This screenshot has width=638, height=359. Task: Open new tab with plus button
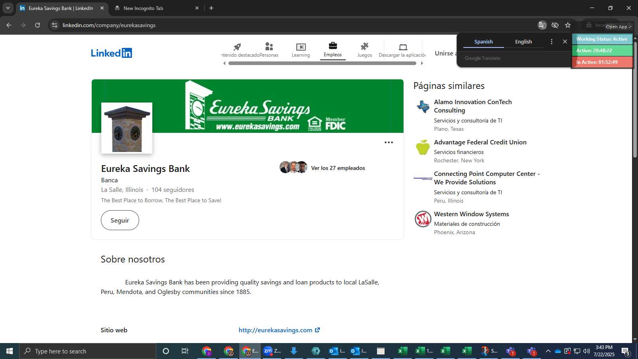[211, 8]
